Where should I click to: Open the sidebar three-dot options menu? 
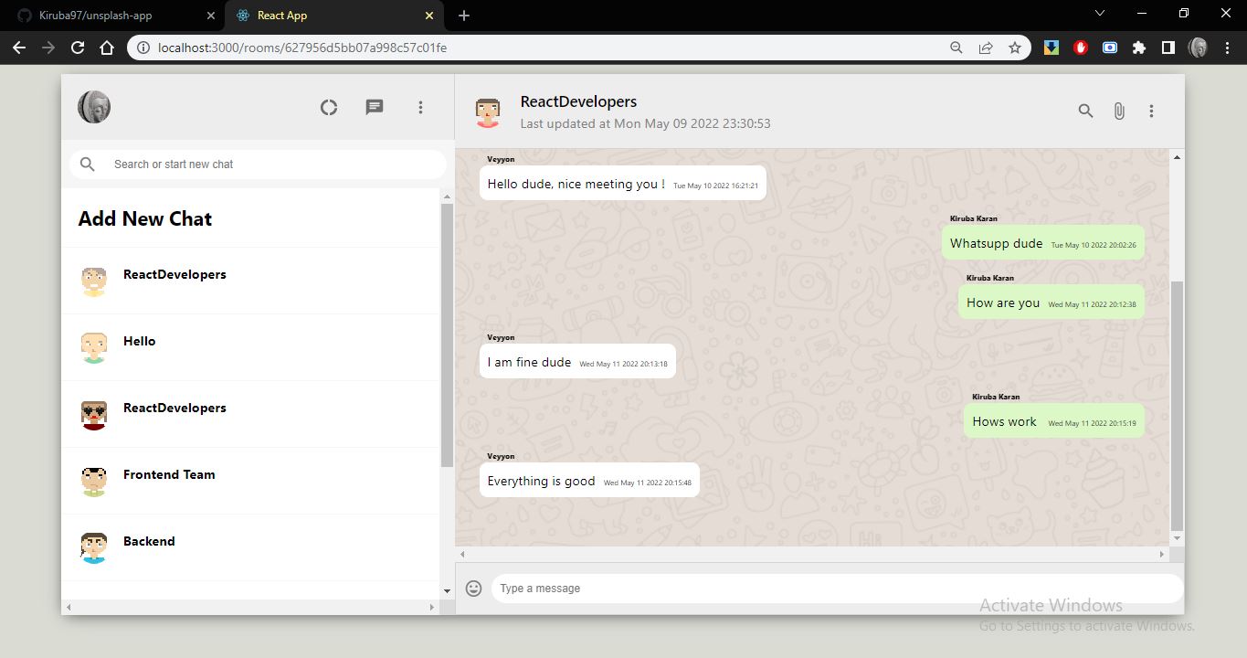[x=420, y=107]
